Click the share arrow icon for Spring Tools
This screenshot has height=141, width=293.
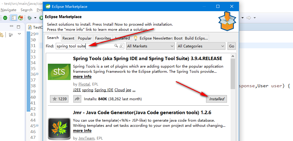[77, 99]
